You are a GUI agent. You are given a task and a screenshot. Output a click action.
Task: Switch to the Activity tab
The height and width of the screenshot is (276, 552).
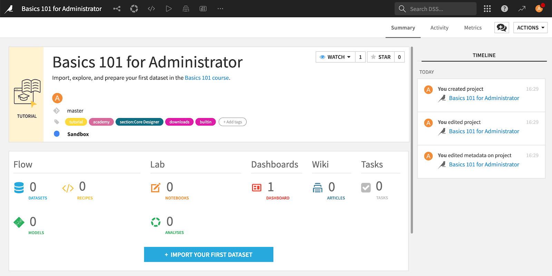[x=439, y=28]
